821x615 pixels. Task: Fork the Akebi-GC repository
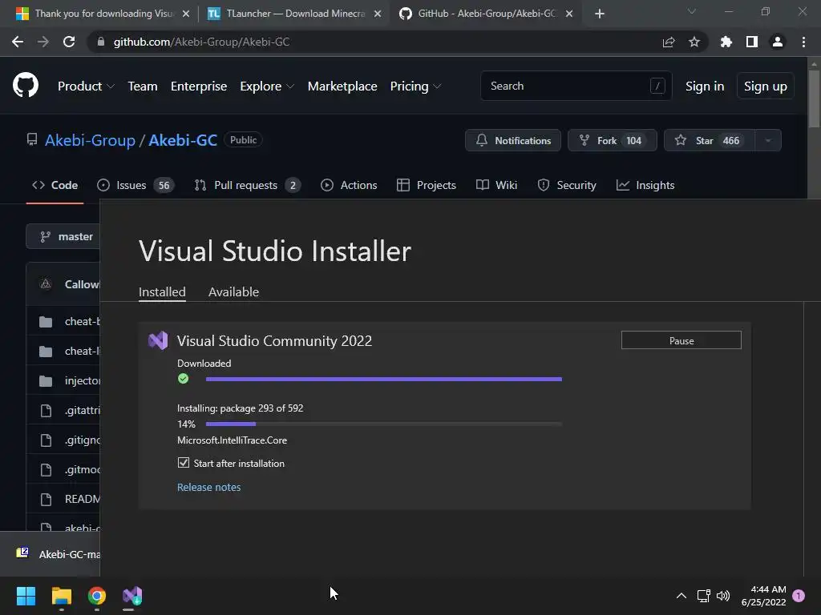point(612,140)
